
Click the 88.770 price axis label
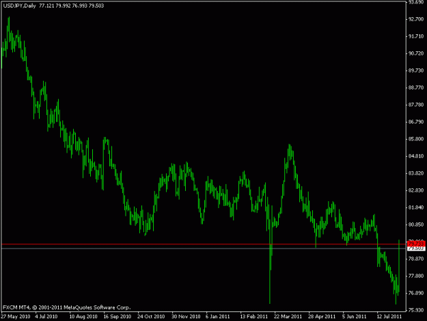416,88
